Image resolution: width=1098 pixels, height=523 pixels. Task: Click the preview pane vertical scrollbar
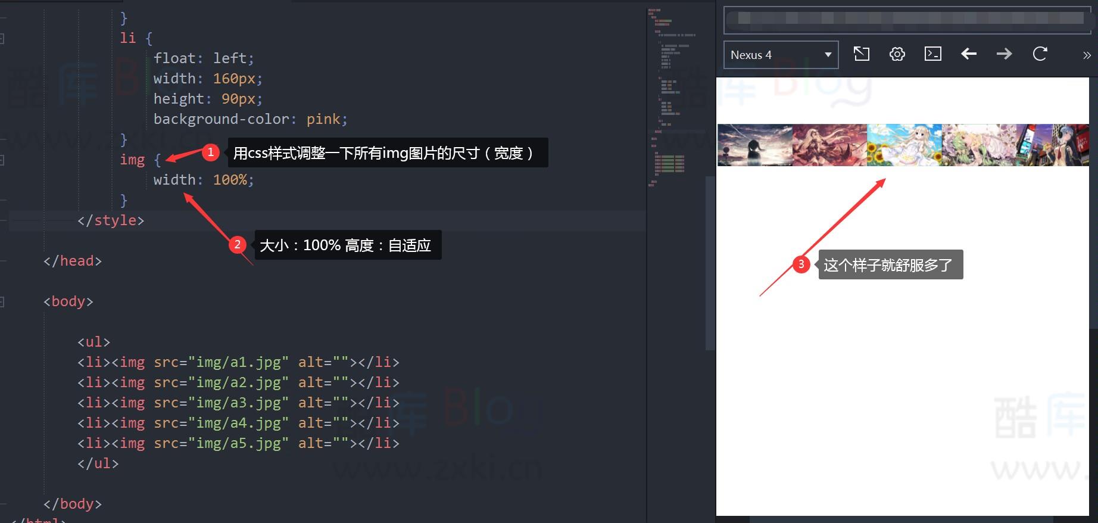(1093, 203)
